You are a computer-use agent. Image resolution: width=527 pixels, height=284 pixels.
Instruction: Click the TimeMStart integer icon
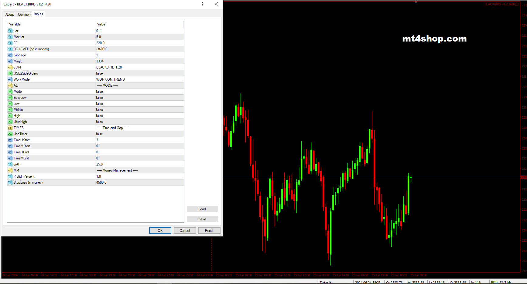10,146
